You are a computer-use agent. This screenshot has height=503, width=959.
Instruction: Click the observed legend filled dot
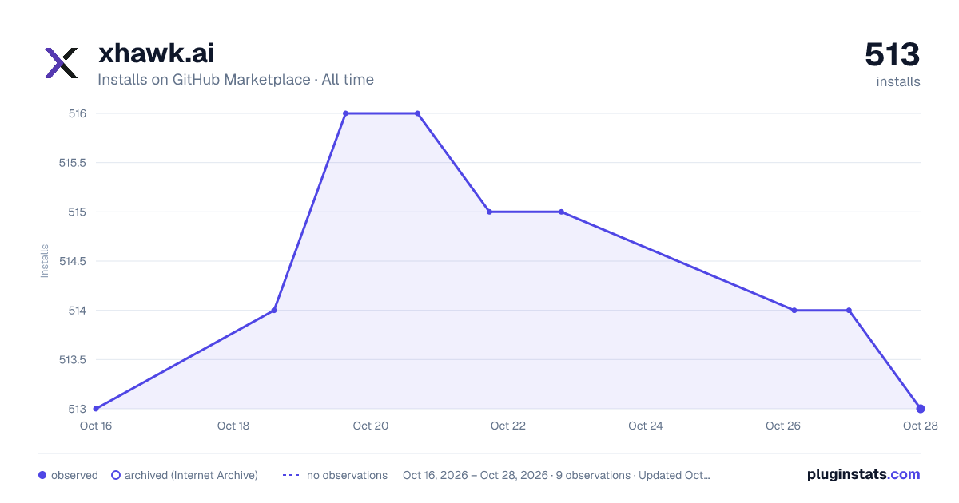tap(42, 475)
